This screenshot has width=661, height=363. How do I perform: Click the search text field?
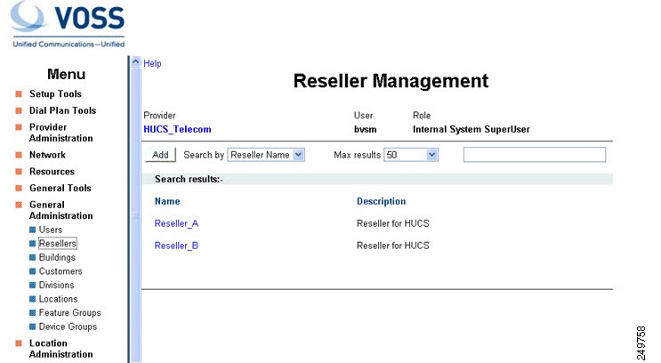[535, 155]
